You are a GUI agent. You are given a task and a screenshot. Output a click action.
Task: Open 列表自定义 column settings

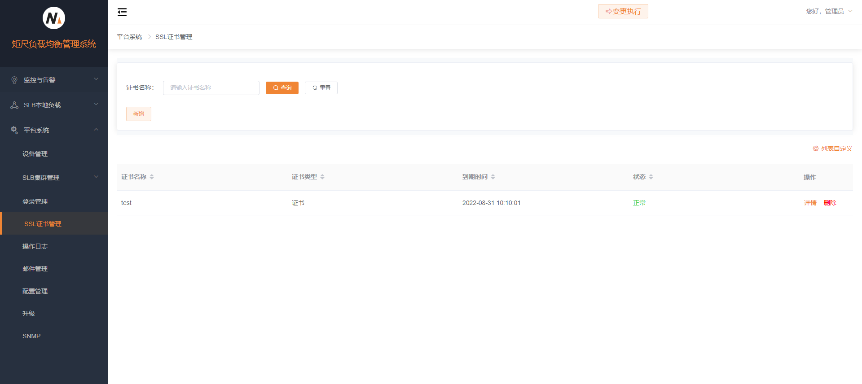tap(832, 148)
